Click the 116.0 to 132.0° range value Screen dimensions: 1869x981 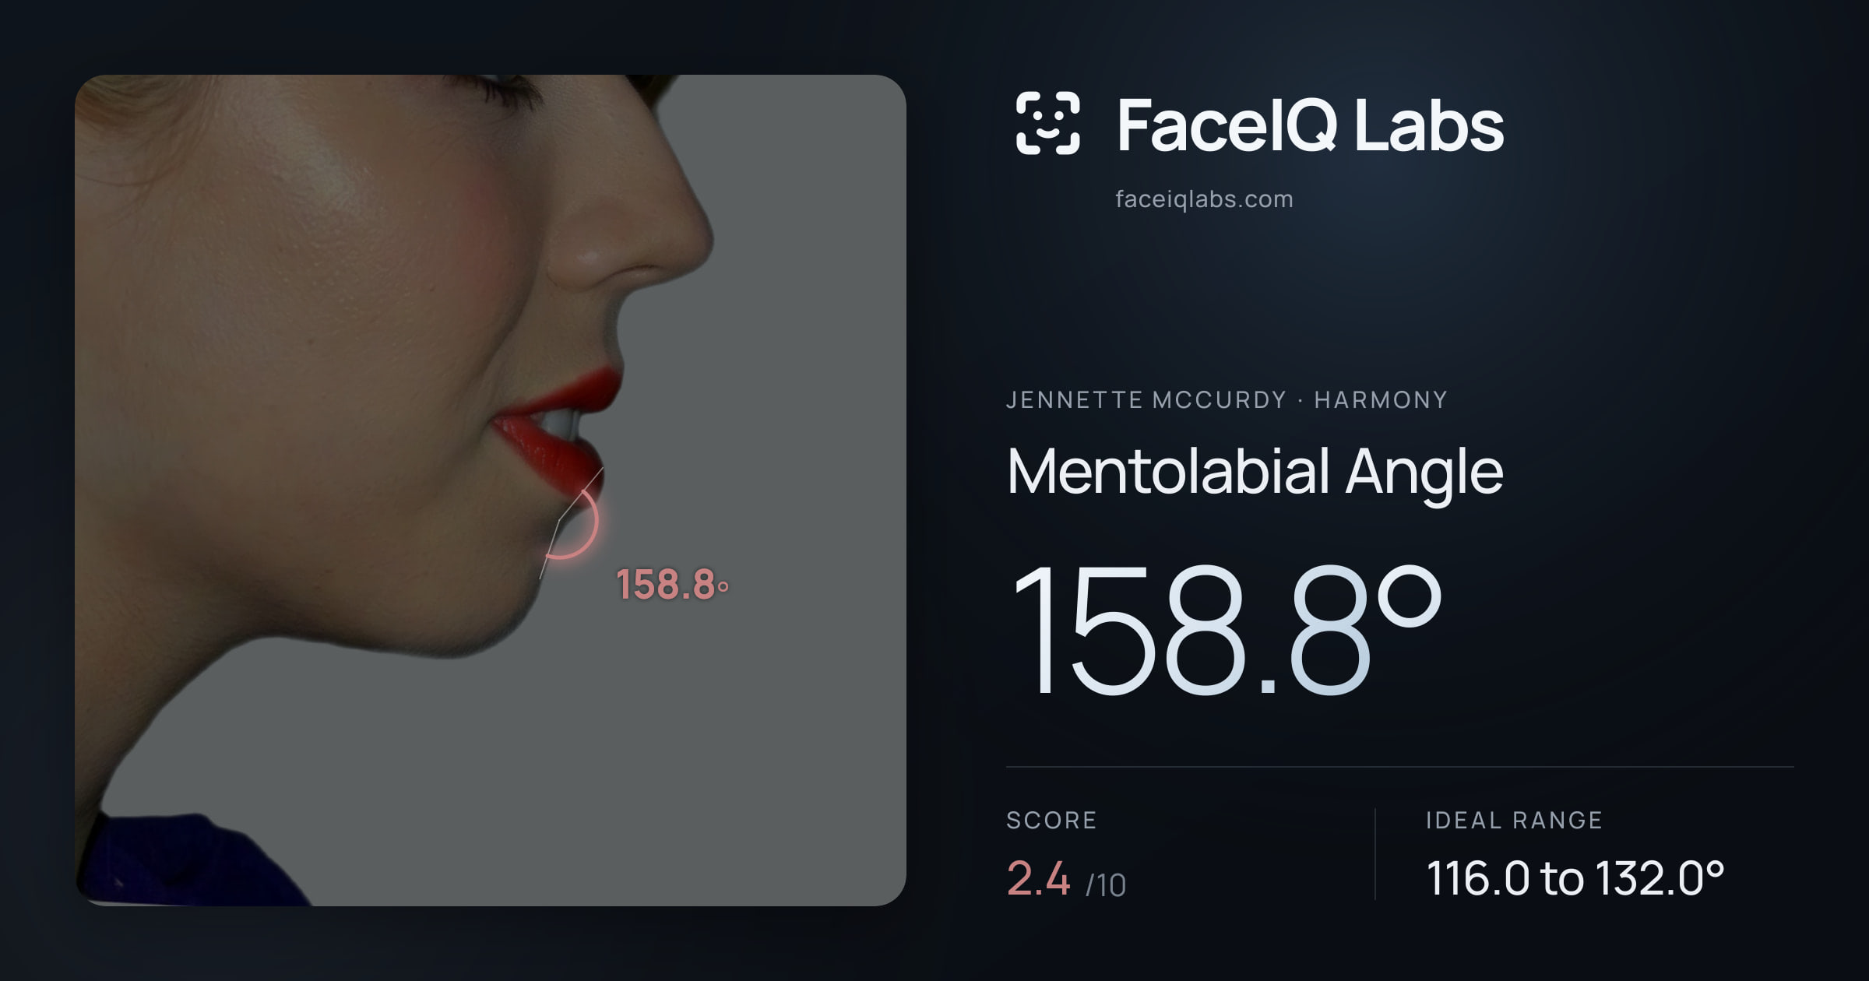pyautogui.click(x=1575, y=878)
